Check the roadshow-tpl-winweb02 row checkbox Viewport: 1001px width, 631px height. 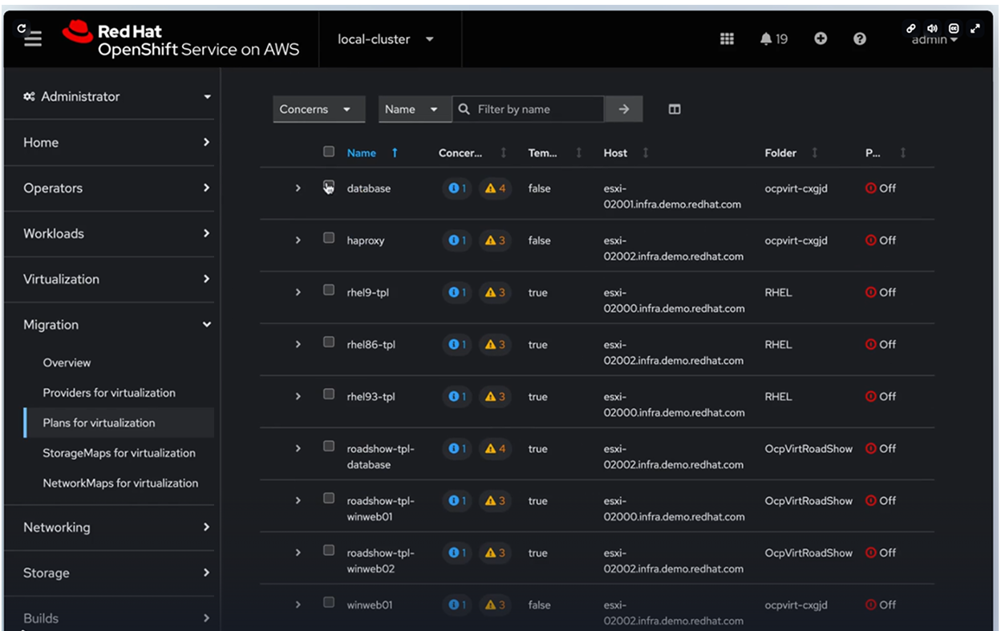pos(329,551)
